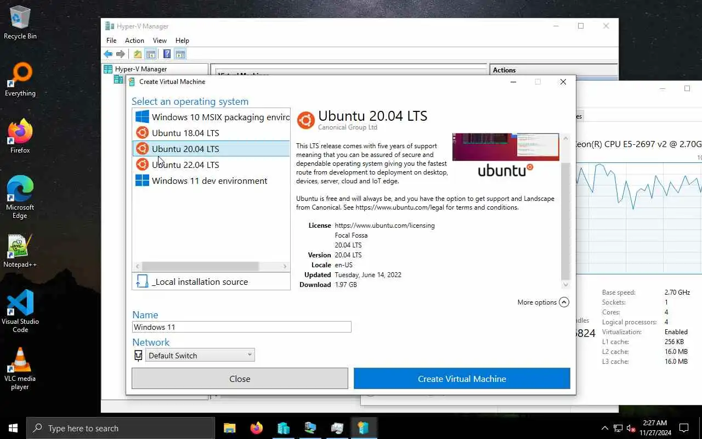
Task: Click down arrow of details pane scrollbar
Action: [565, 285]
